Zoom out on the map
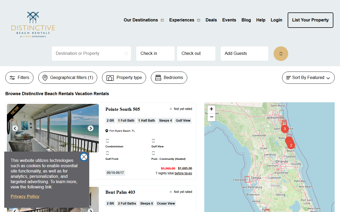 tap(211, 117)
